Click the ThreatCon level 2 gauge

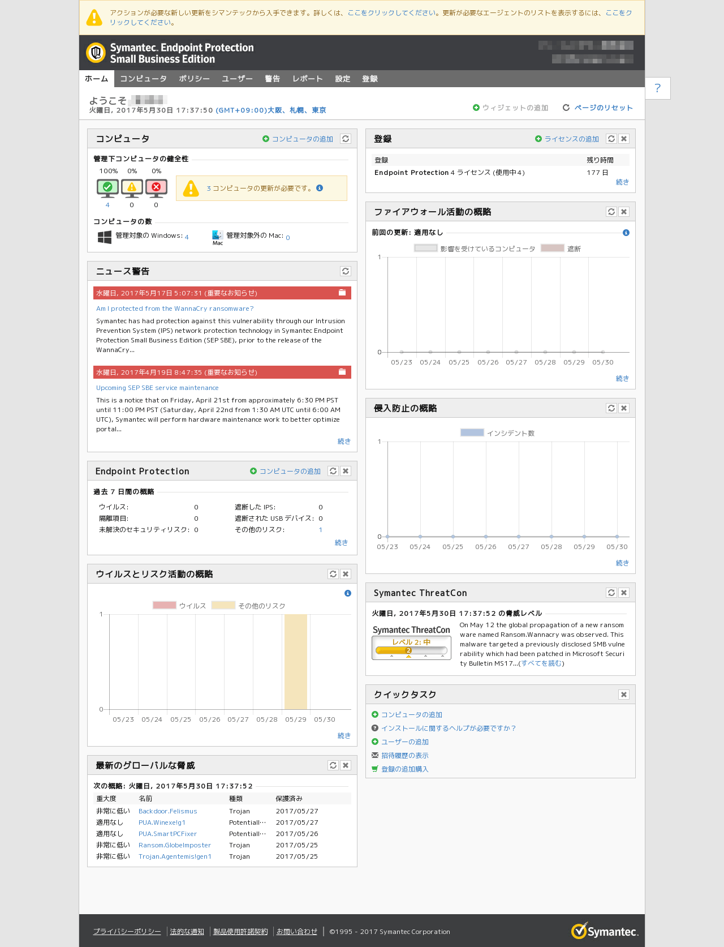tap(411, 648)
